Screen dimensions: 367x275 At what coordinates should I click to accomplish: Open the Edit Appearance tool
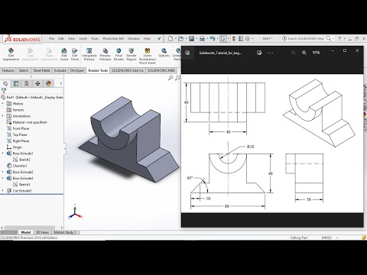(x=11, y=54)
